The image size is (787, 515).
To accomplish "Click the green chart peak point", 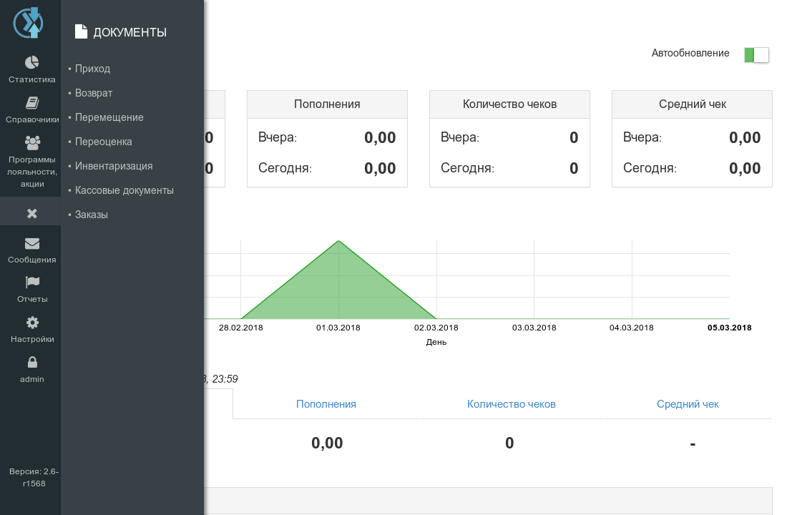I will (x=339, y=241).
